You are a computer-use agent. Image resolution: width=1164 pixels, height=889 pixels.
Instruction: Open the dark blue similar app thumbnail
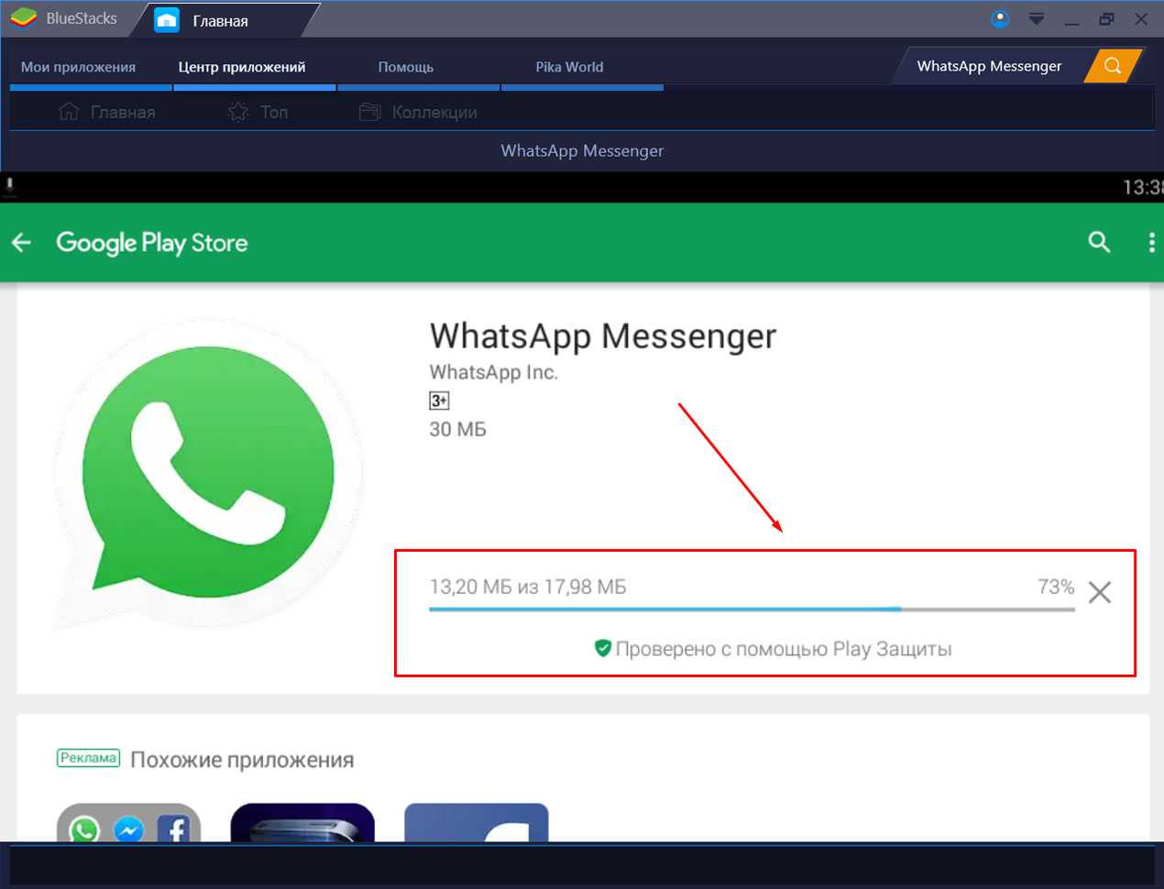tap(302, 822)
